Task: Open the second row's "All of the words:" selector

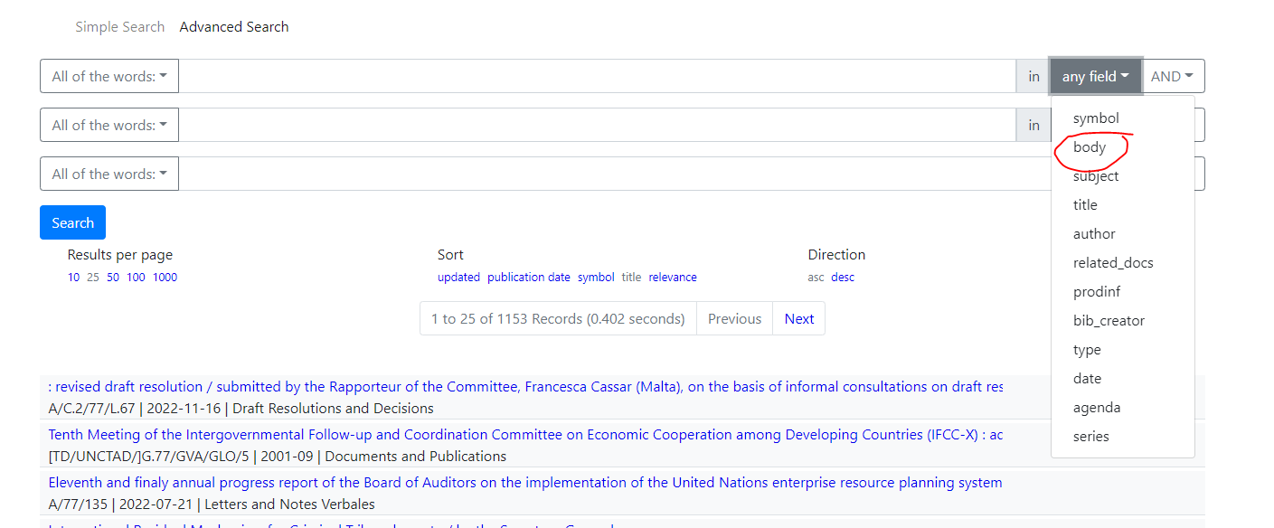Action: pos(109,125)
